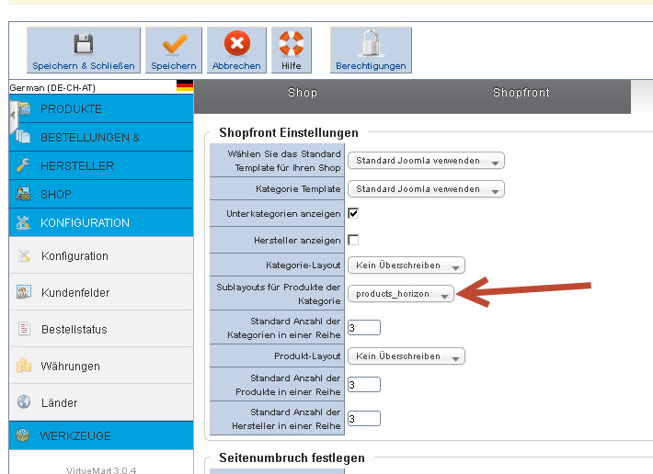Screen dimensions: 653x474
Task: Click the German flag icon
Action: click(184, 86)
